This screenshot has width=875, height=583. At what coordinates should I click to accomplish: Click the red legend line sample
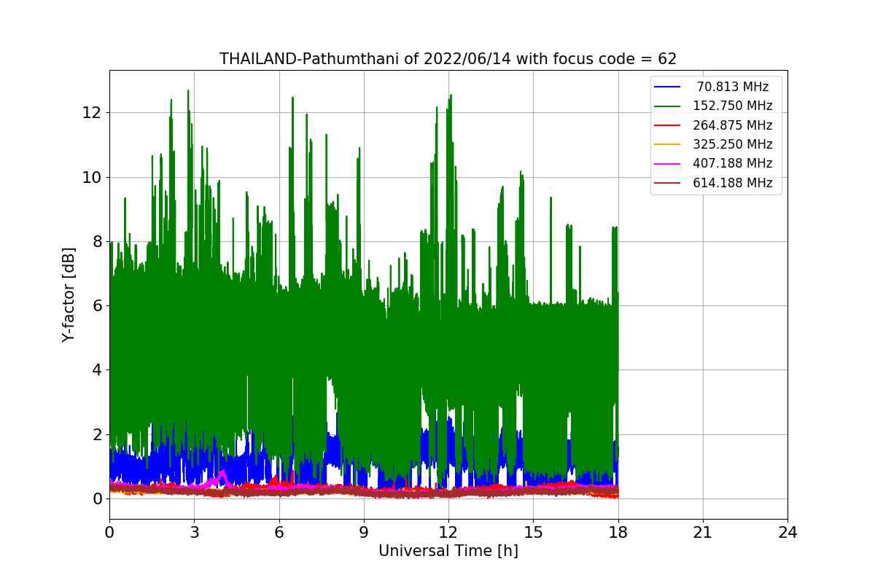(667, 125)
